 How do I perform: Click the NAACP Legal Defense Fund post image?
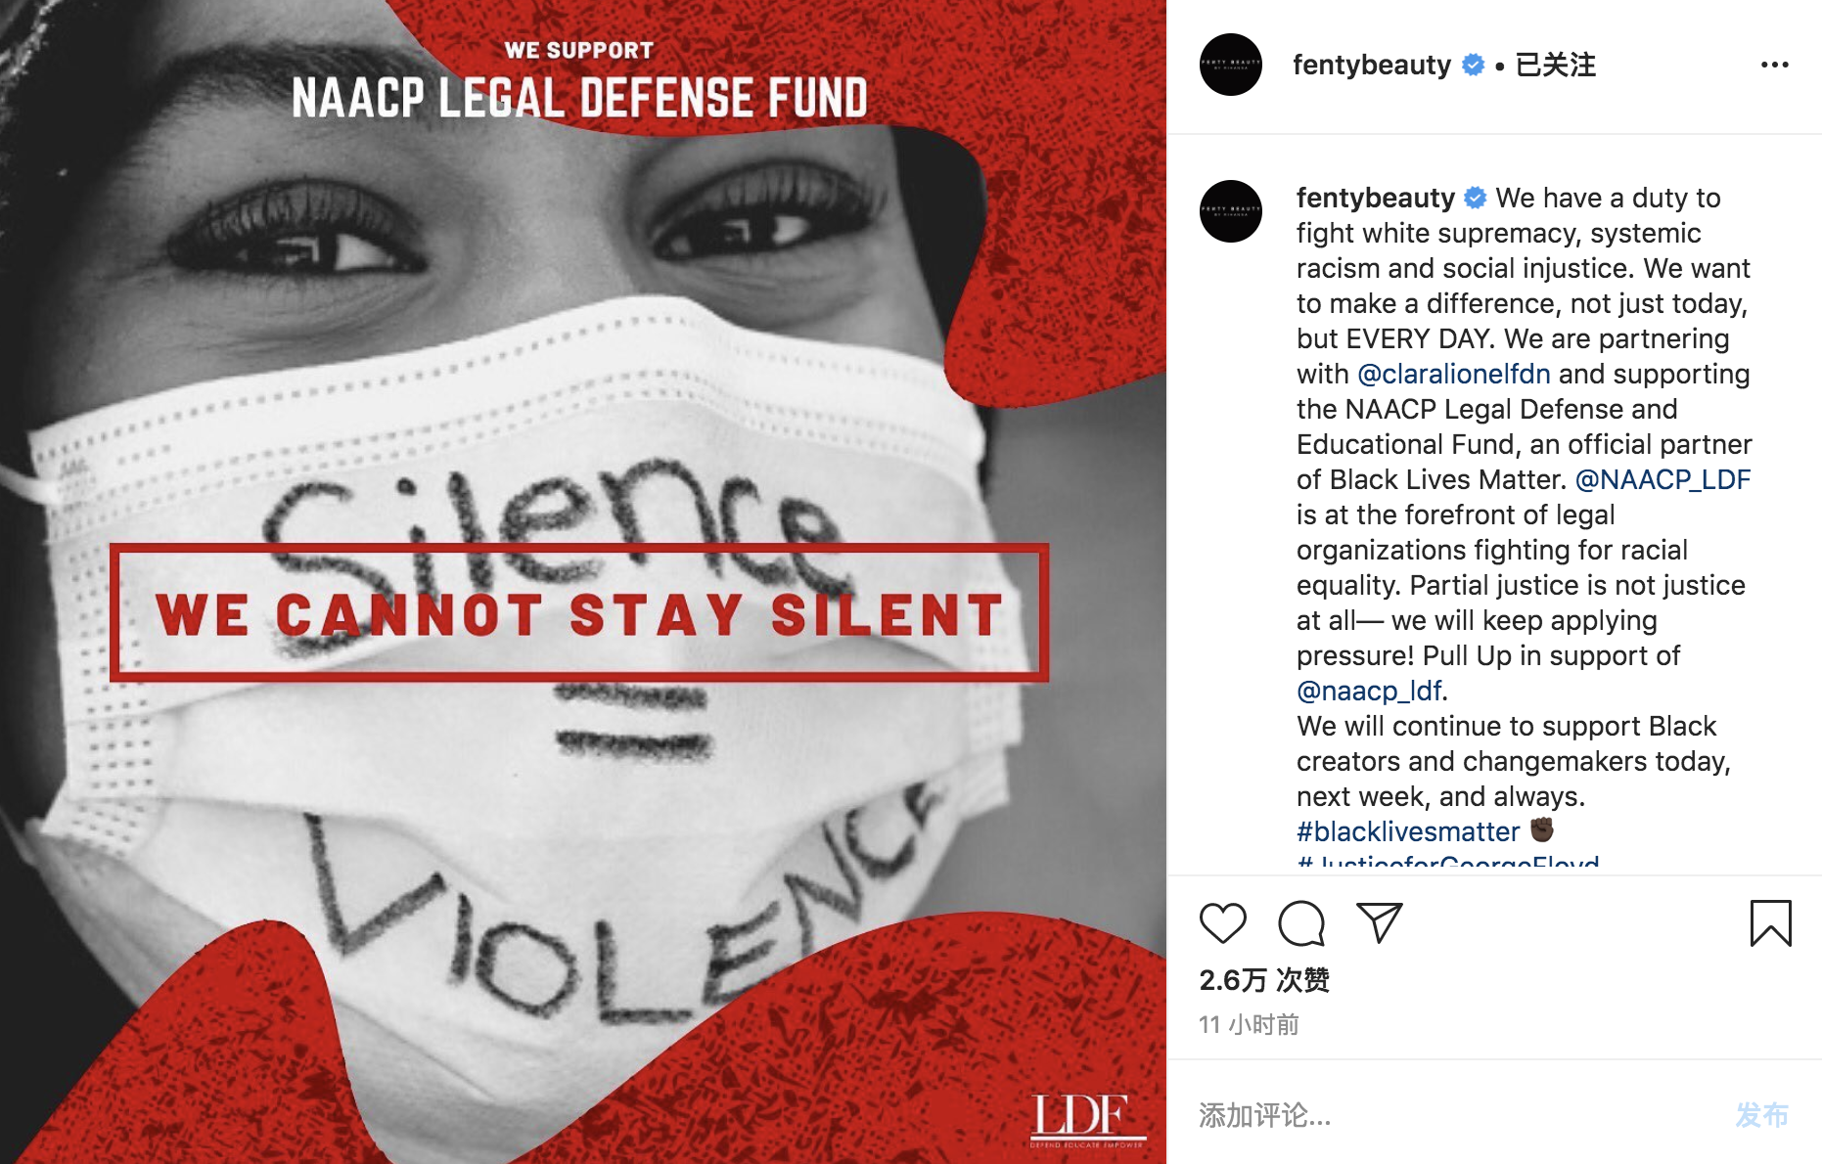tap(583, 582)
